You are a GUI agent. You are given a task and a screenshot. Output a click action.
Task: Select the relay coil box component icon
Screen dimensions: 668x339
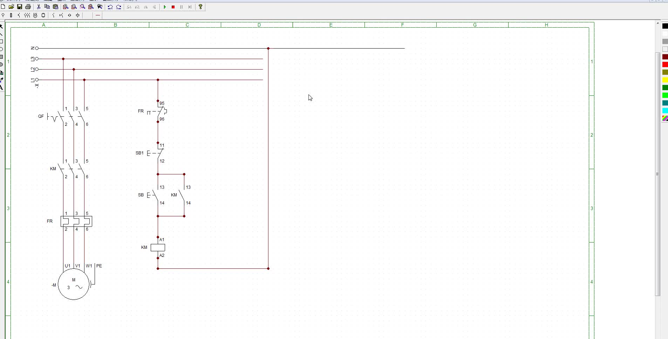point(78,15)
